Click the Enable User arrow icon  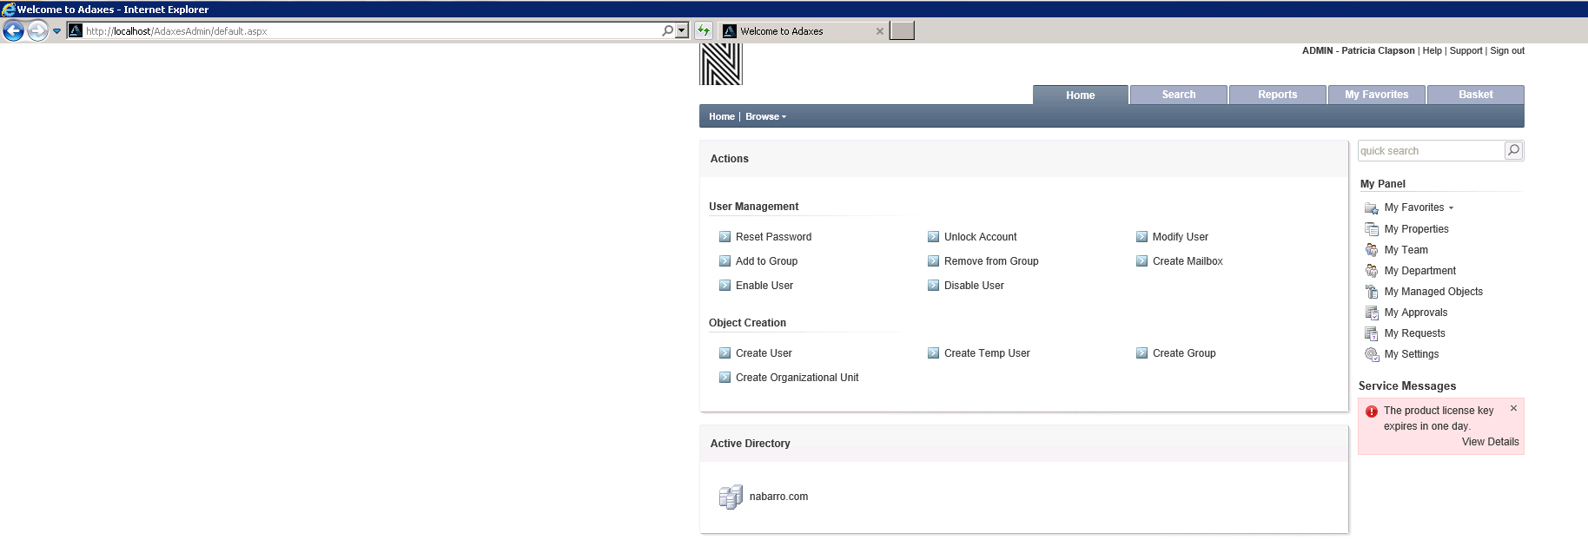point(725,286)
